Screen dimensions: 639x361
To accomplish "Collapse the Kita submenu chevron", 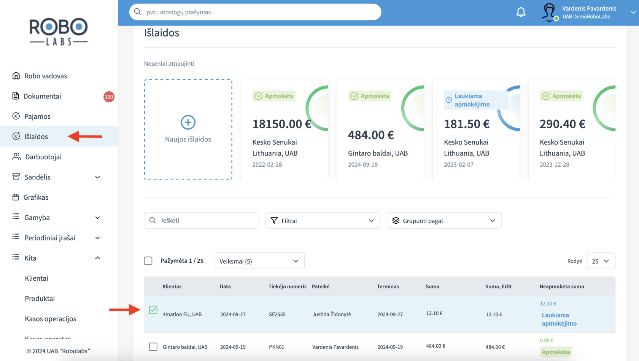I will click(x=97, y=258).
